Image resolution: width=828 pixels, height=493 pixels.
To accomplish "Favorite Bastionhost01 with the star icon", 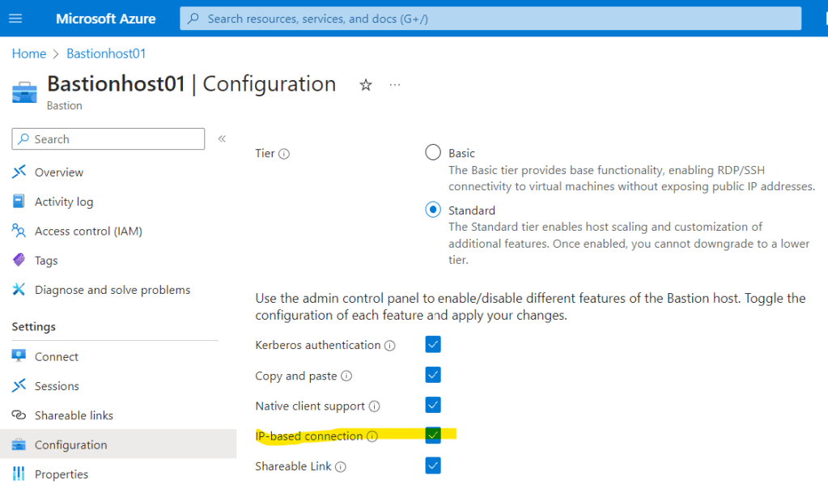I will (x=366, y=85).
